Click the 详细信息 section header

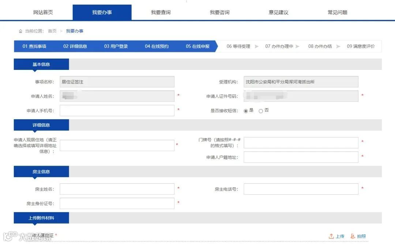41,125
